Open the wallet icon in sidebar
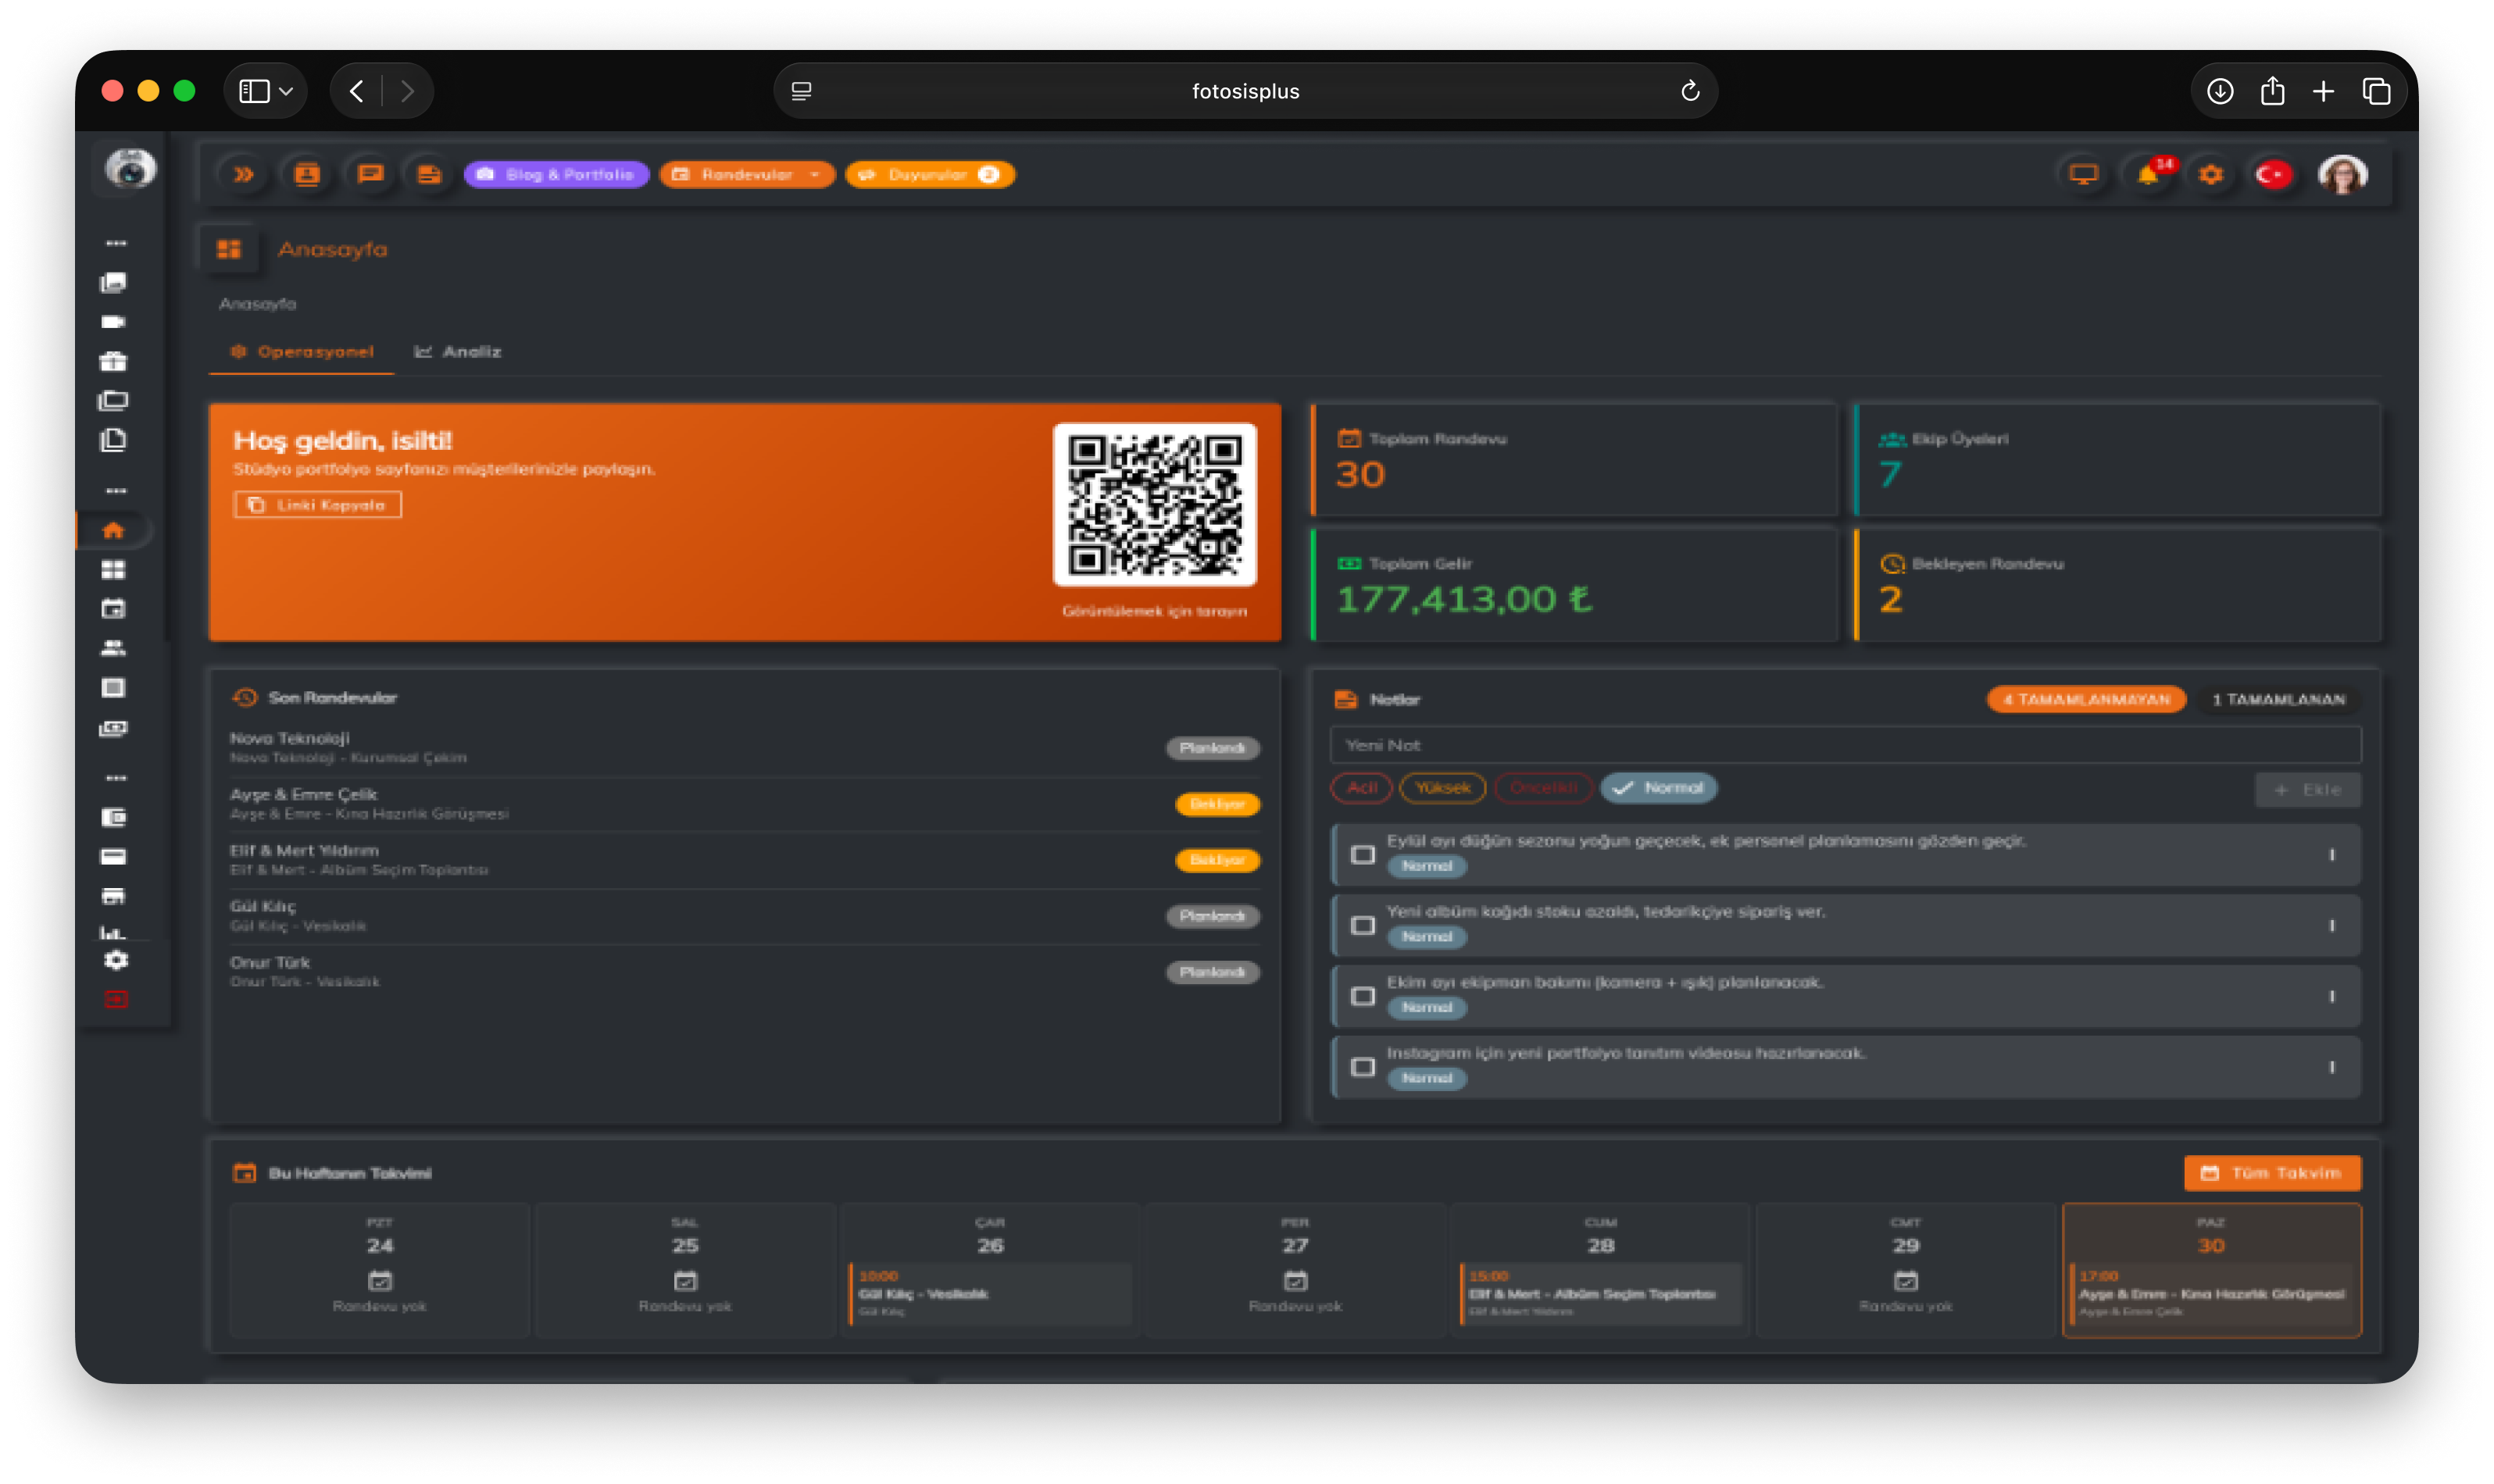Image resolution: width=2494 pixels, height=1484 pixels. click(114, 817)
